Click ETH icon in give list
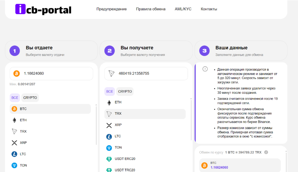The height and width of the screenshot is (172, 298). click(14, 120)
